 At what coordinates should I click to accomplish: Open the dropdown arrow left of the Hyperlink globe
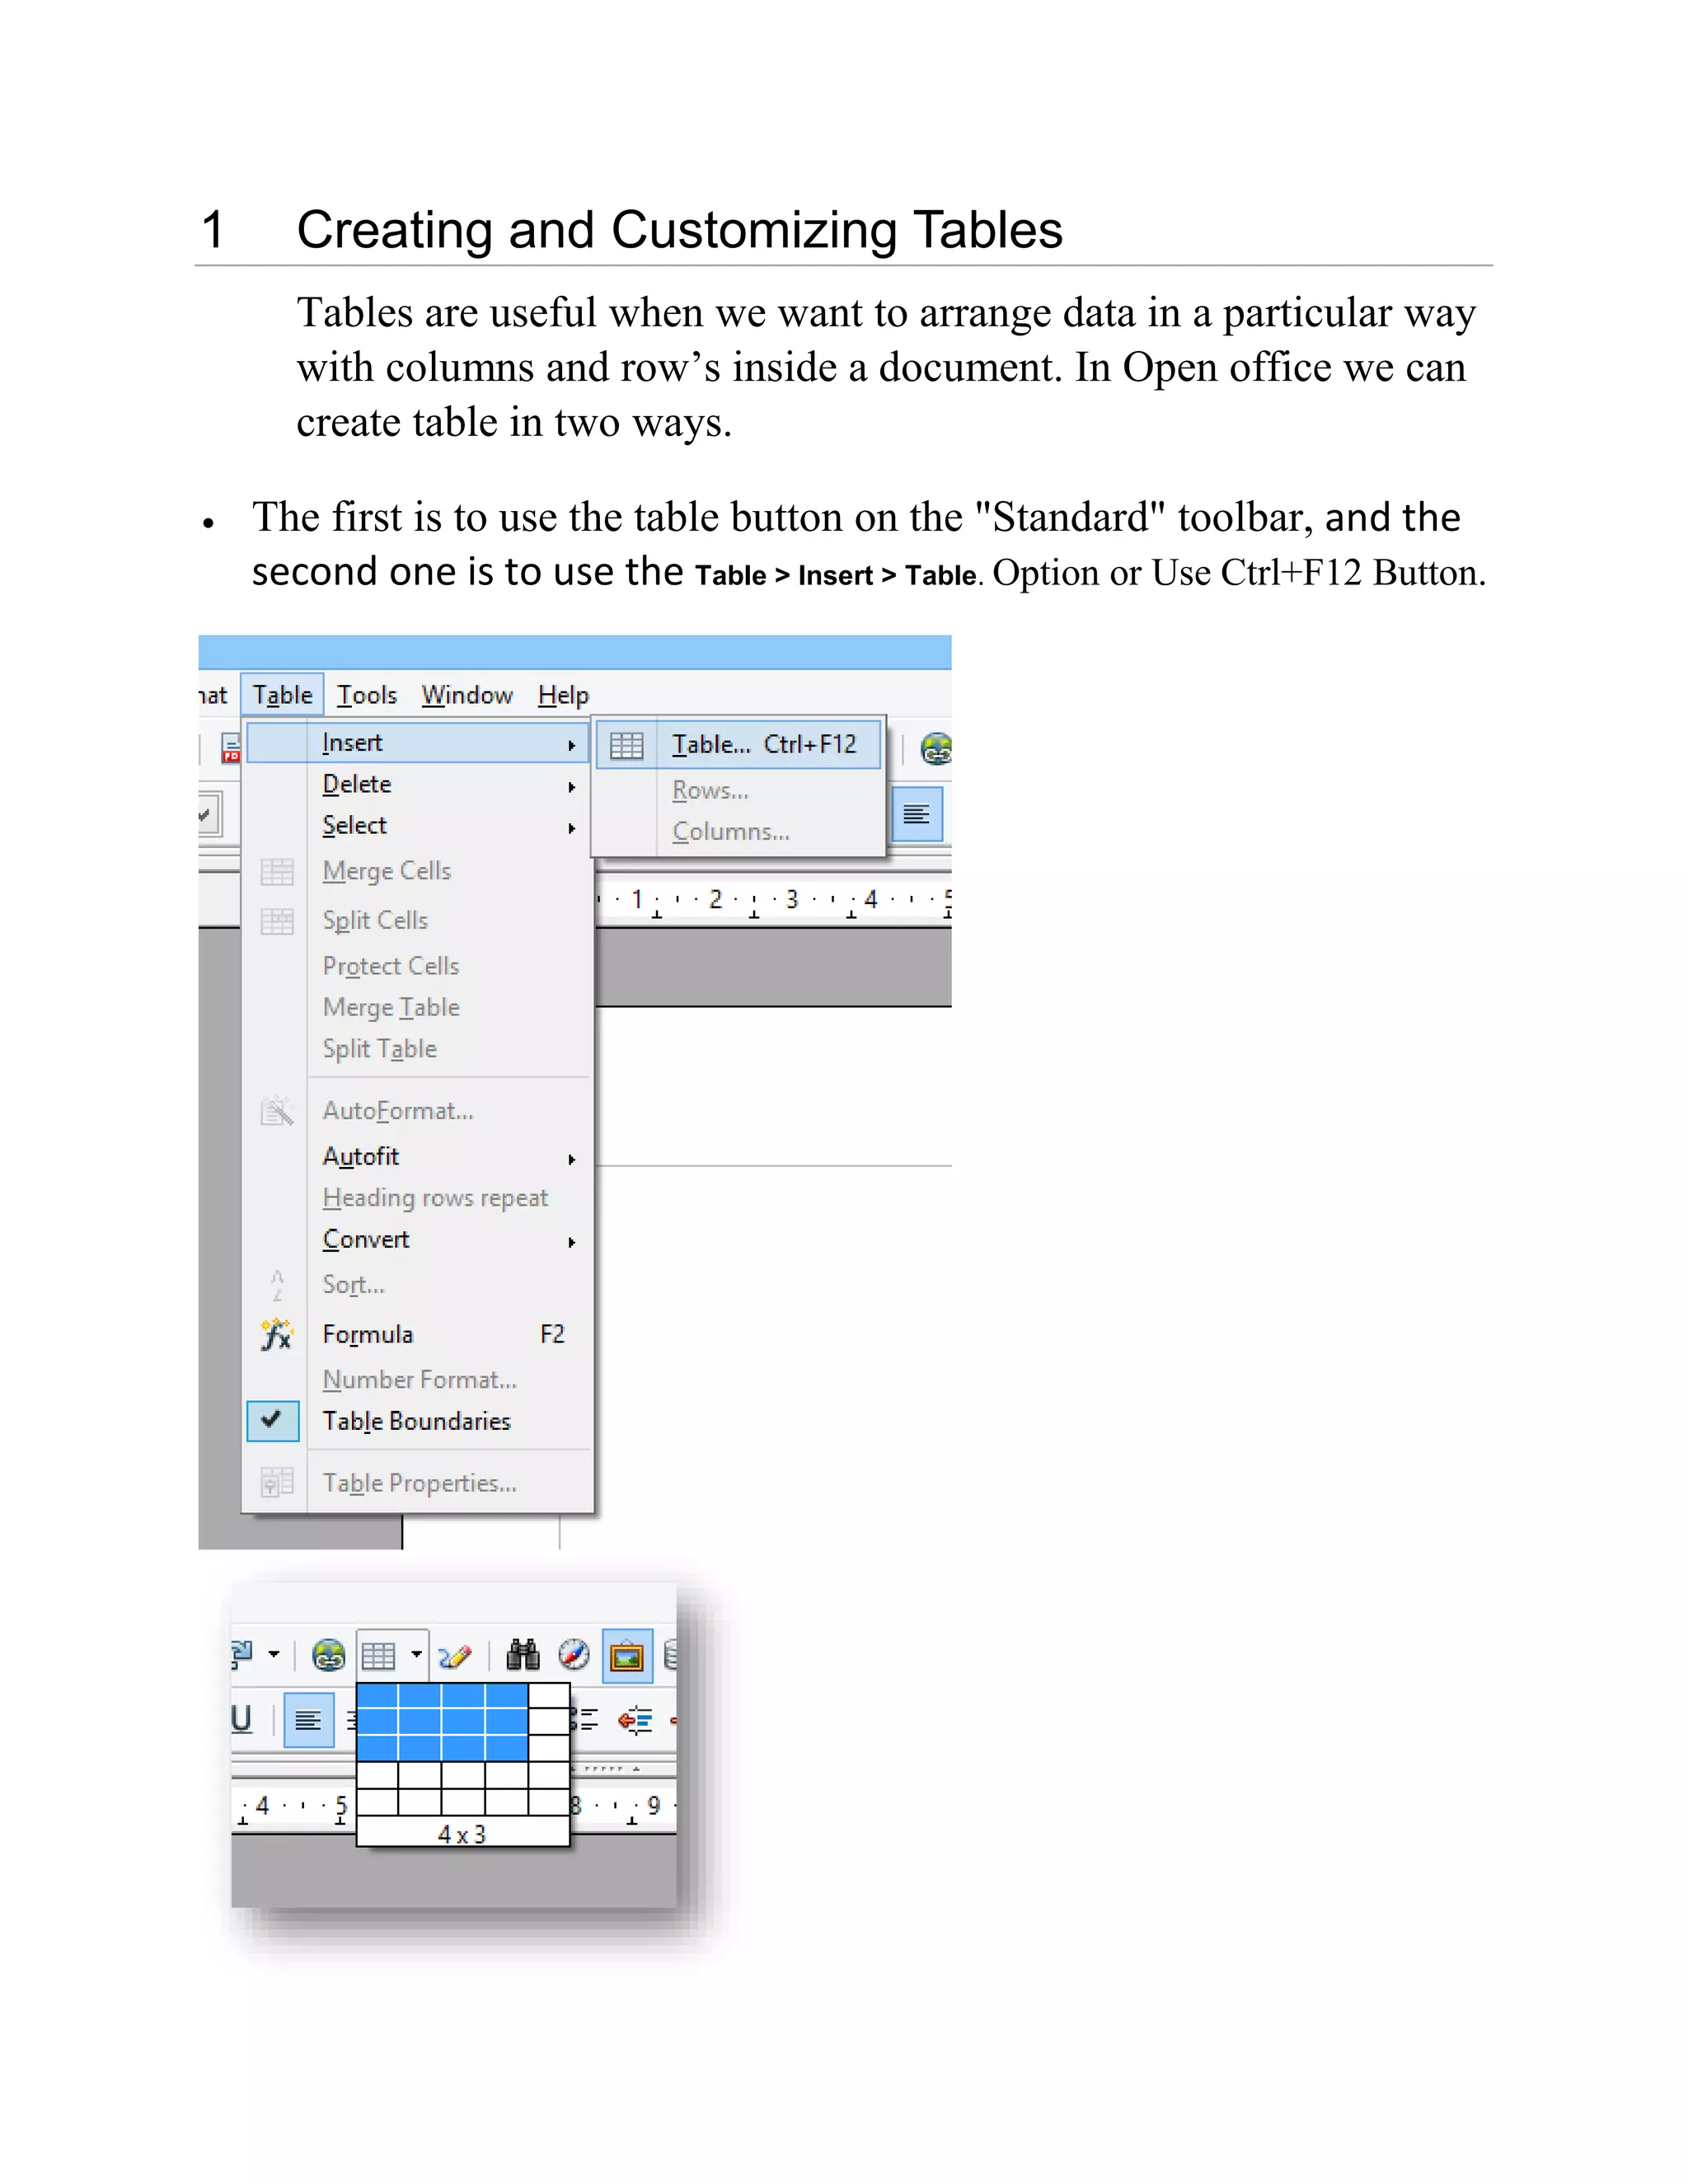pos(273,1655)
